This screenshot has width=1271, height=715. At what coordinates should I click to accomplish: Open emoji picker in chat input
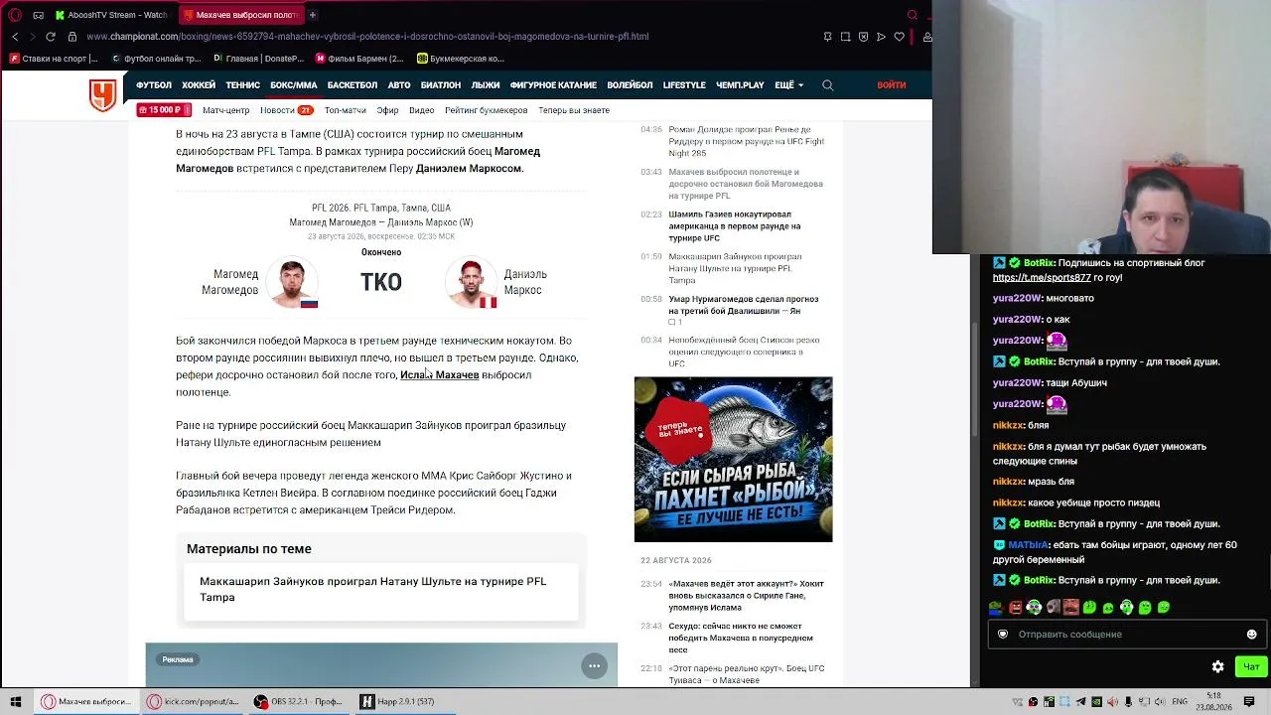tap(1251, 635)
